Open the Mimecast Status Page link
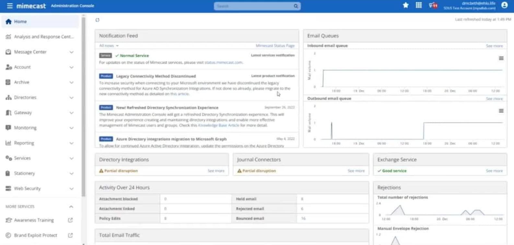The width and height of the screenshot is (514, 245). pos(275,46)
